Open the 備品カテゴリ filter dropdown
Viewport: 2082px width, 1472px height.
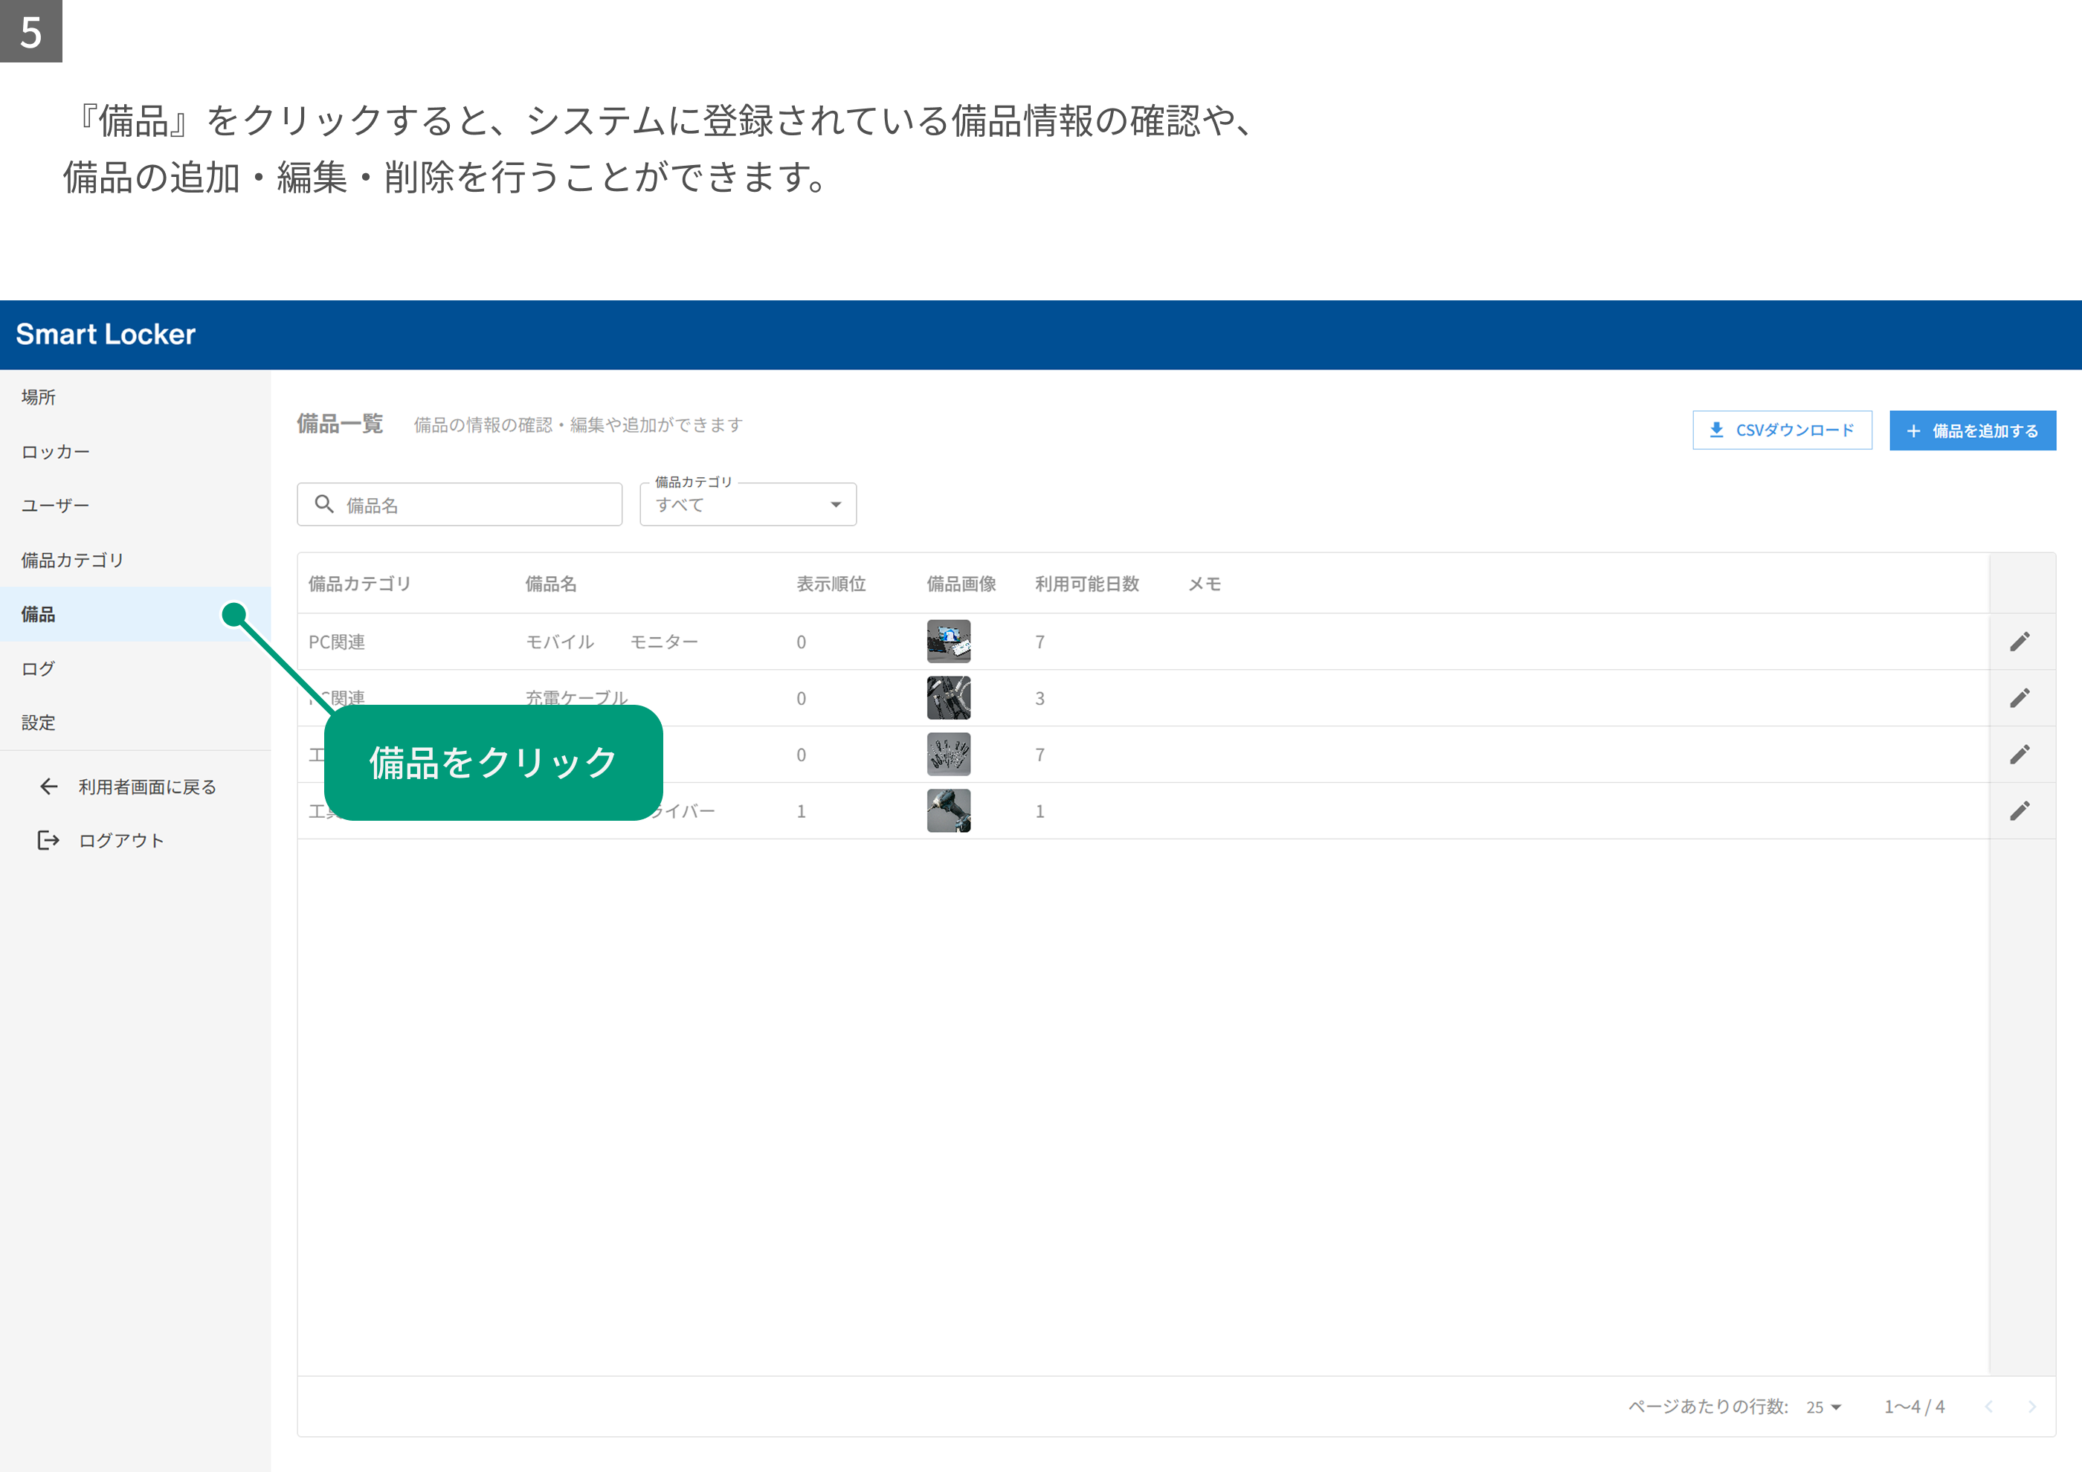[x=748, y=504]
